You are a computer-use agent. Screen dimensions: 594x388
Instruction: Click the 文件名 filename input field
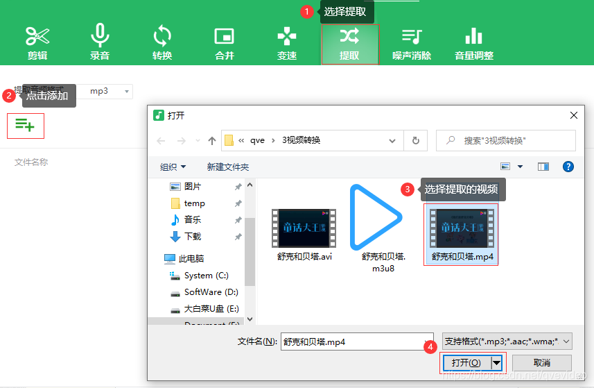click(357, 341)
